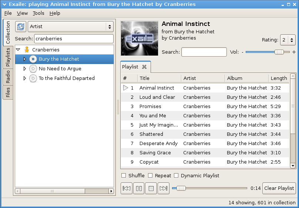Change the Rating spinner value

pos(288,40)
